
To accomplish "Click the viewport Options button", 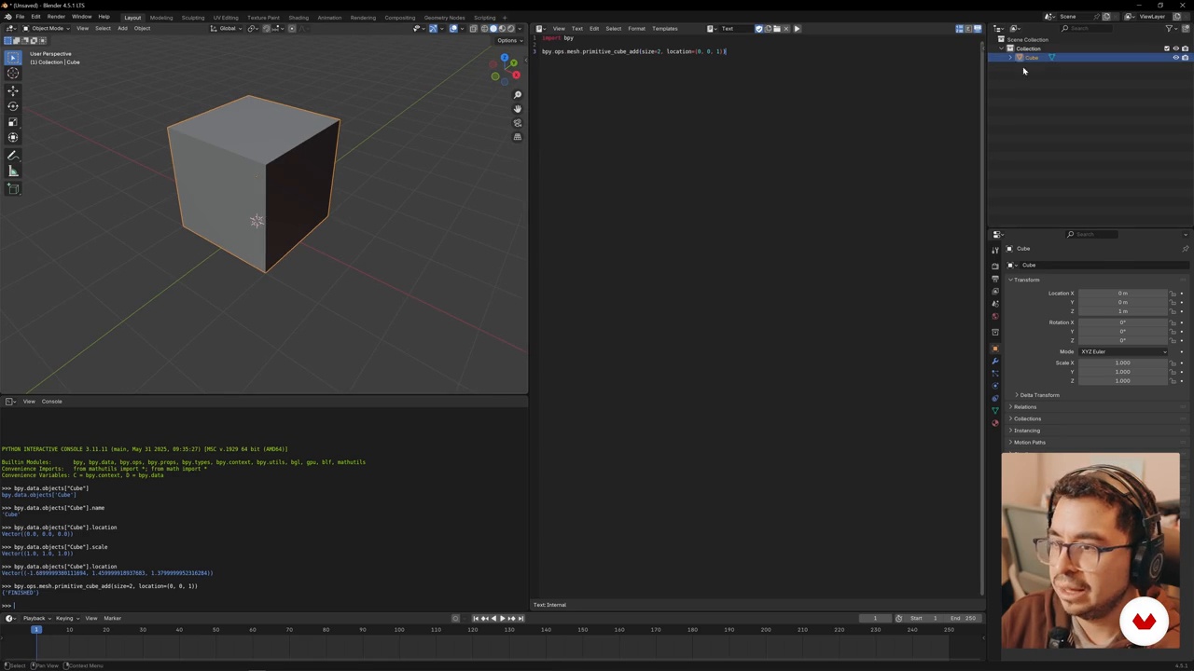I will 507,41.
